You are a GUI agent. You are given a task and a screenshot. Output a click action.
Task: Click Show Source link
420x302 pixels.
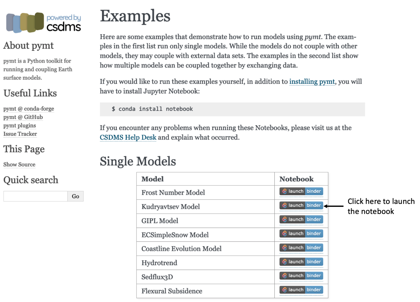pos(19,164)
